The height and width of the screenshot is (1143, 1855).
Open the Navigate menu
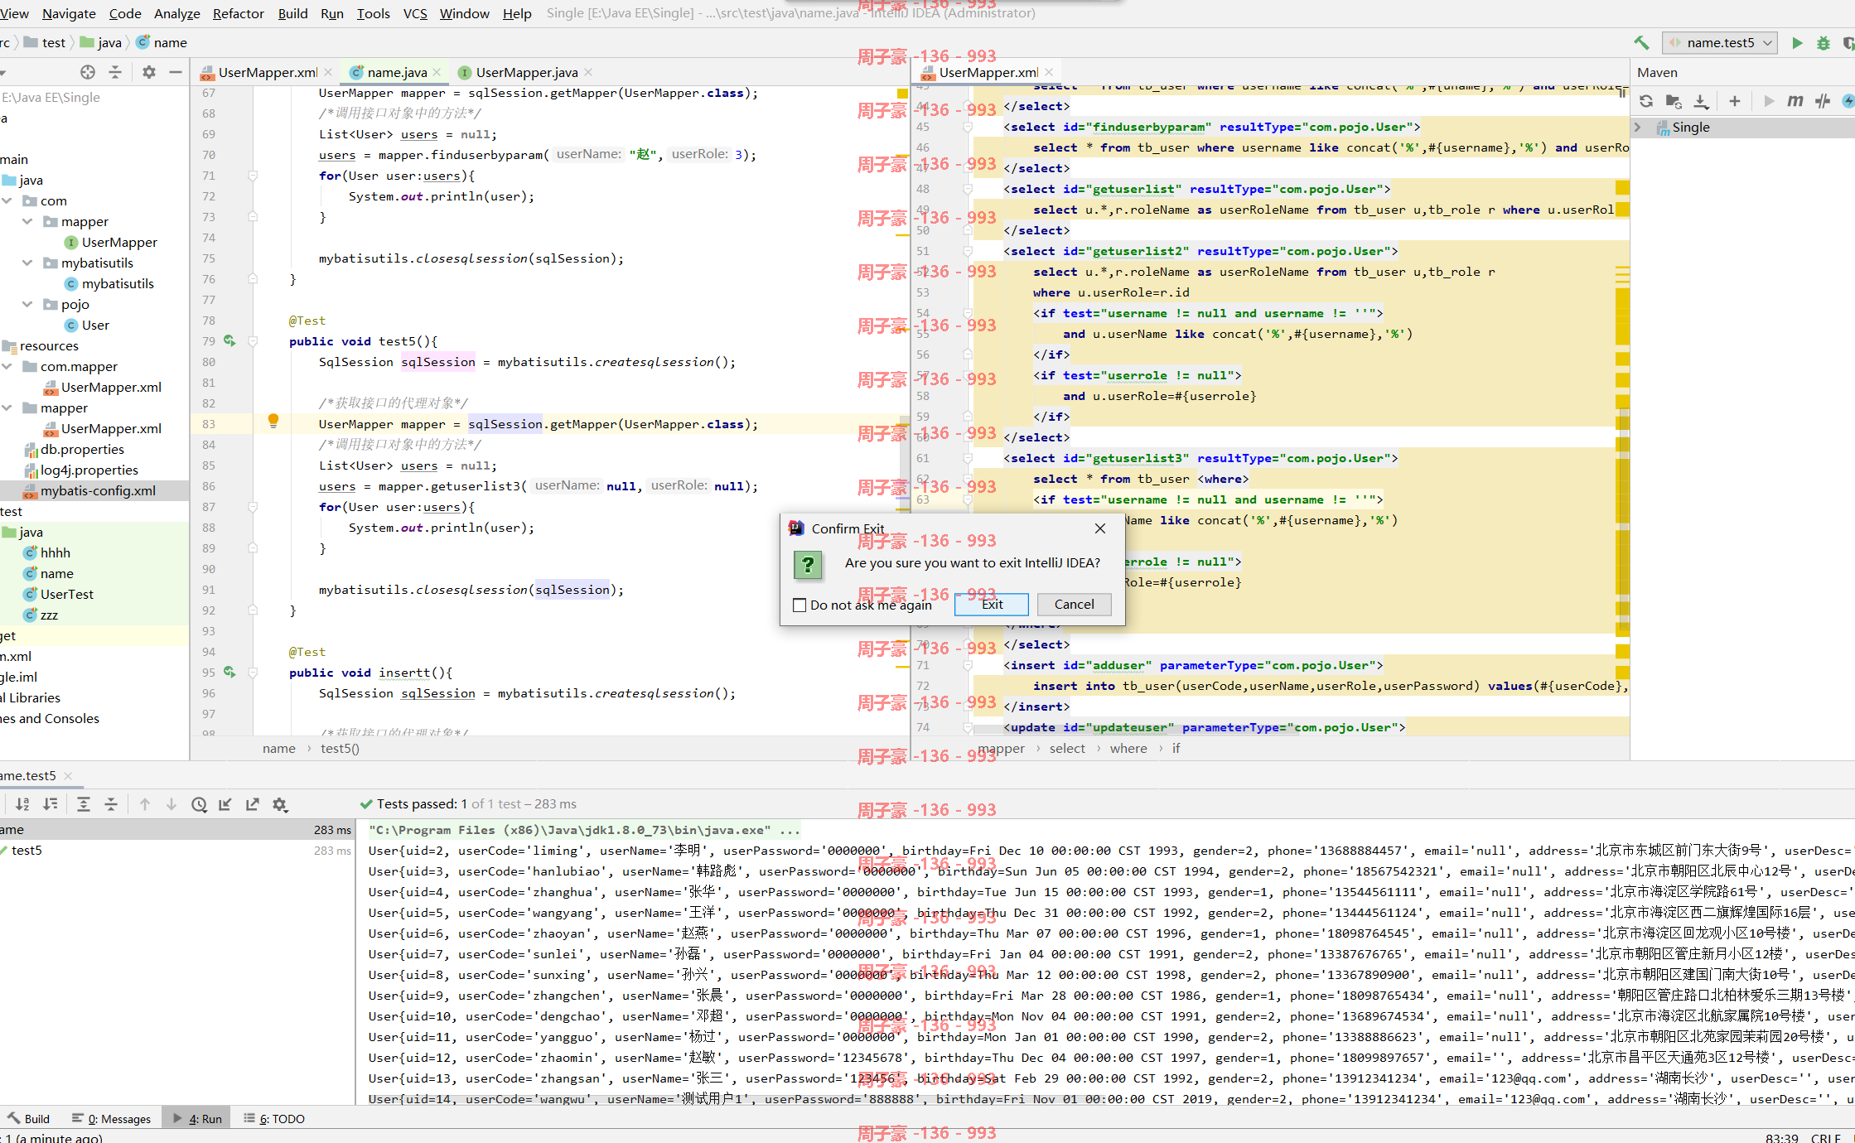point(69,13)
